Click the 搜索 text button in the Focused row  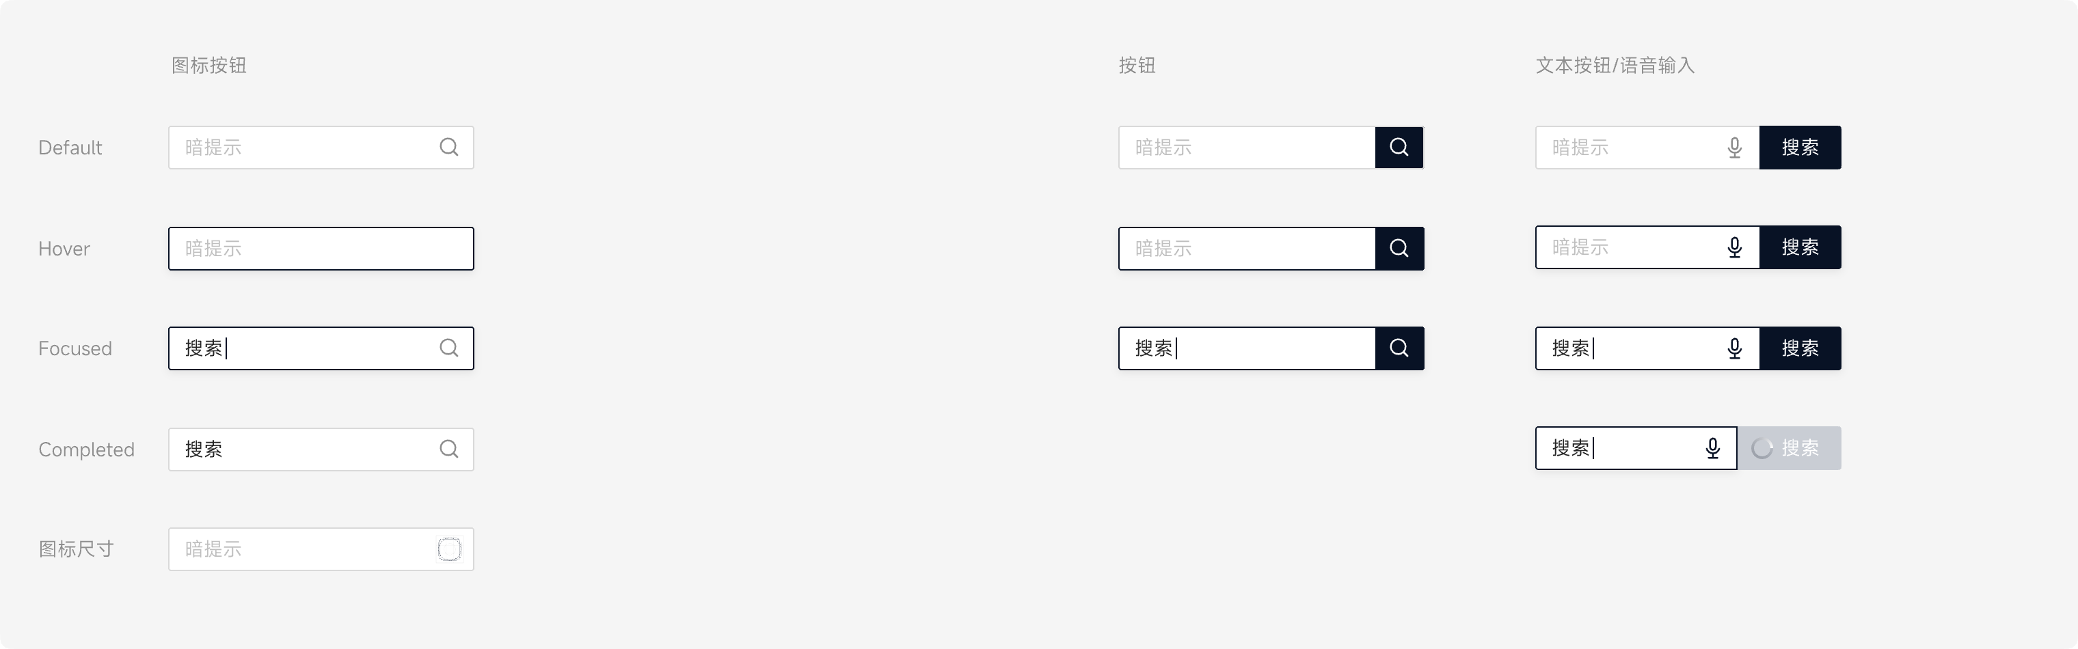(1800, 348)
